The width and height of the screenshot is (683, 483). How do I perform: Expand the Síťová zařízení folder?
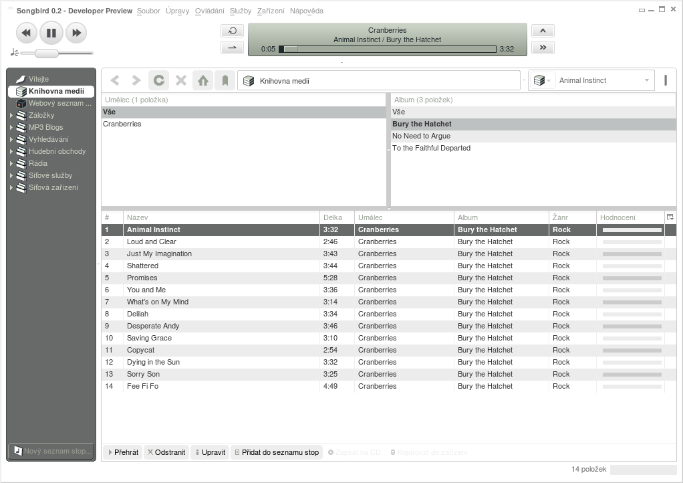click(x=11, y=187)
